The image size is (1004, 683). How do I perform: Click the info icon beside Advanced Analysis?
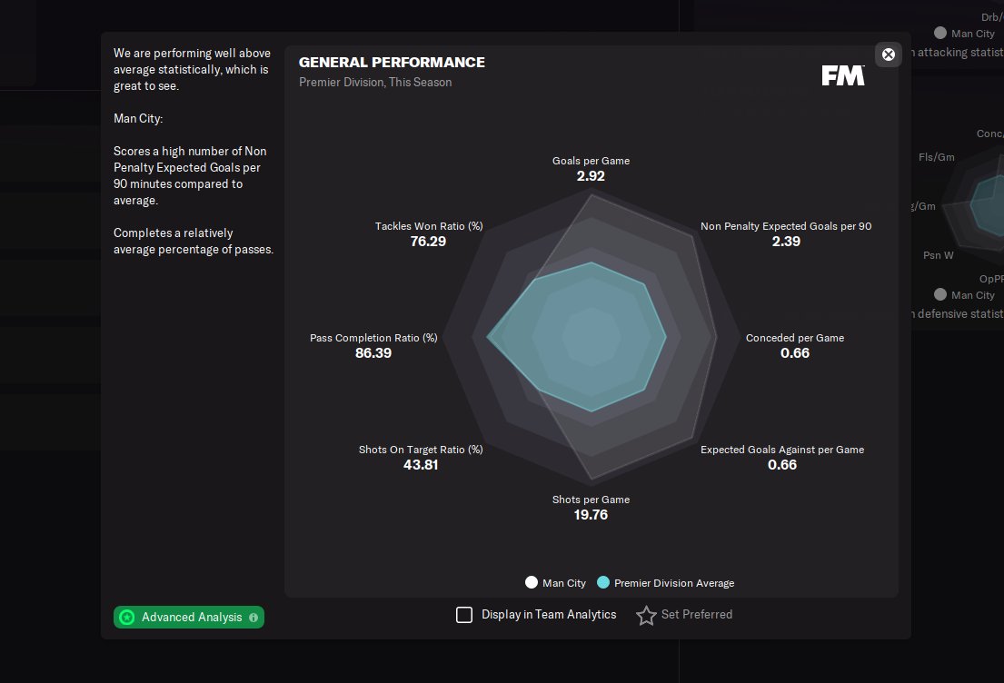(253, 618)
